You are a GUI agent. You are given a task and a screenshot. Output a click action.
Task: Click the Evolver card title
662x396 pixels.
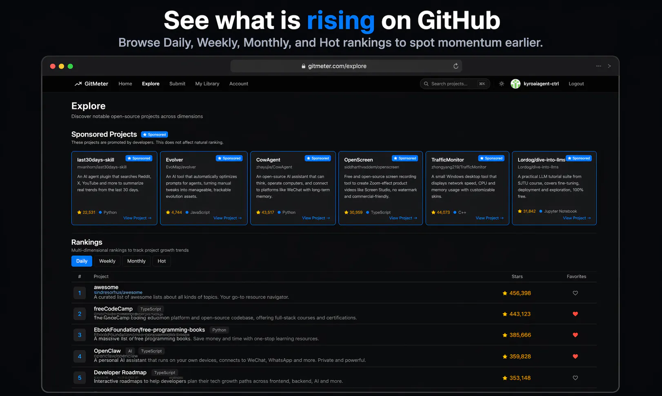coord(174,160)
